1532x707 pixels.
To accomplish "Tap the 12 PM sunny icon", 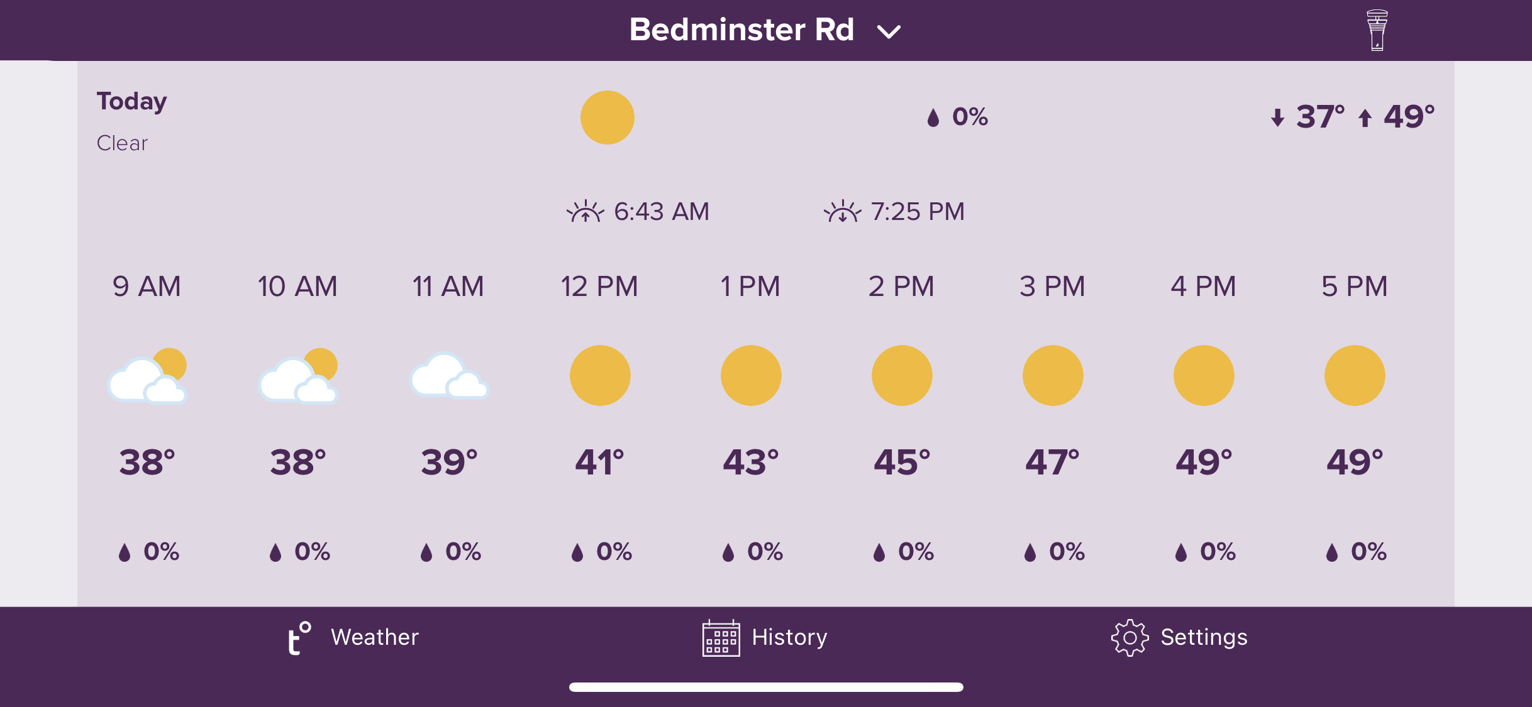I will [x=600, y=375].
